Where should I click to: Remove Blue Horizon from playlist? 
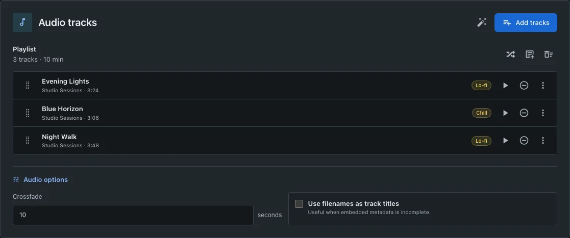pyautogui.click(x=524, y=113)
